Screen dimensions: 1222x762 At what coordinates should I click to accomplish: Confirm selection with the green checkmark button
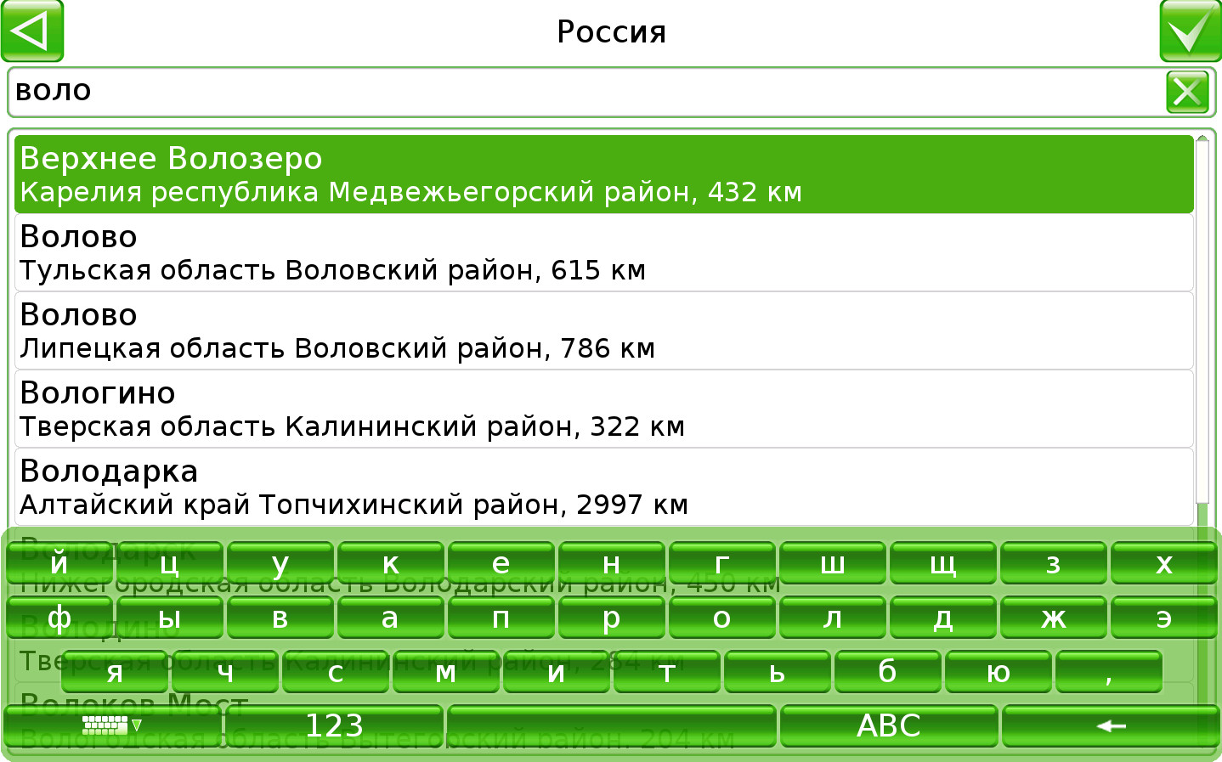pyautogui.click(x=1190, y=31)
